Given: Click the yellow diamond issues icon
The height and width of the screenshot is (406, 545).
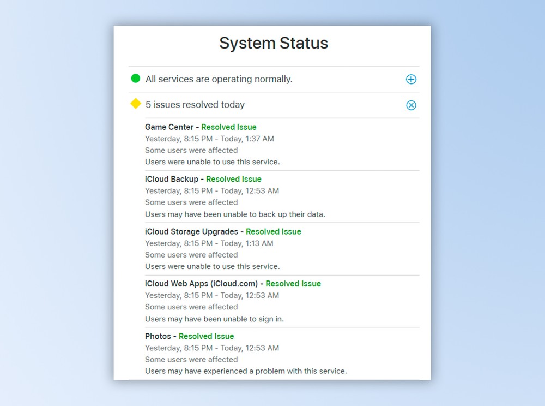Looking at the screenshot, I should [x=136, y=104].
